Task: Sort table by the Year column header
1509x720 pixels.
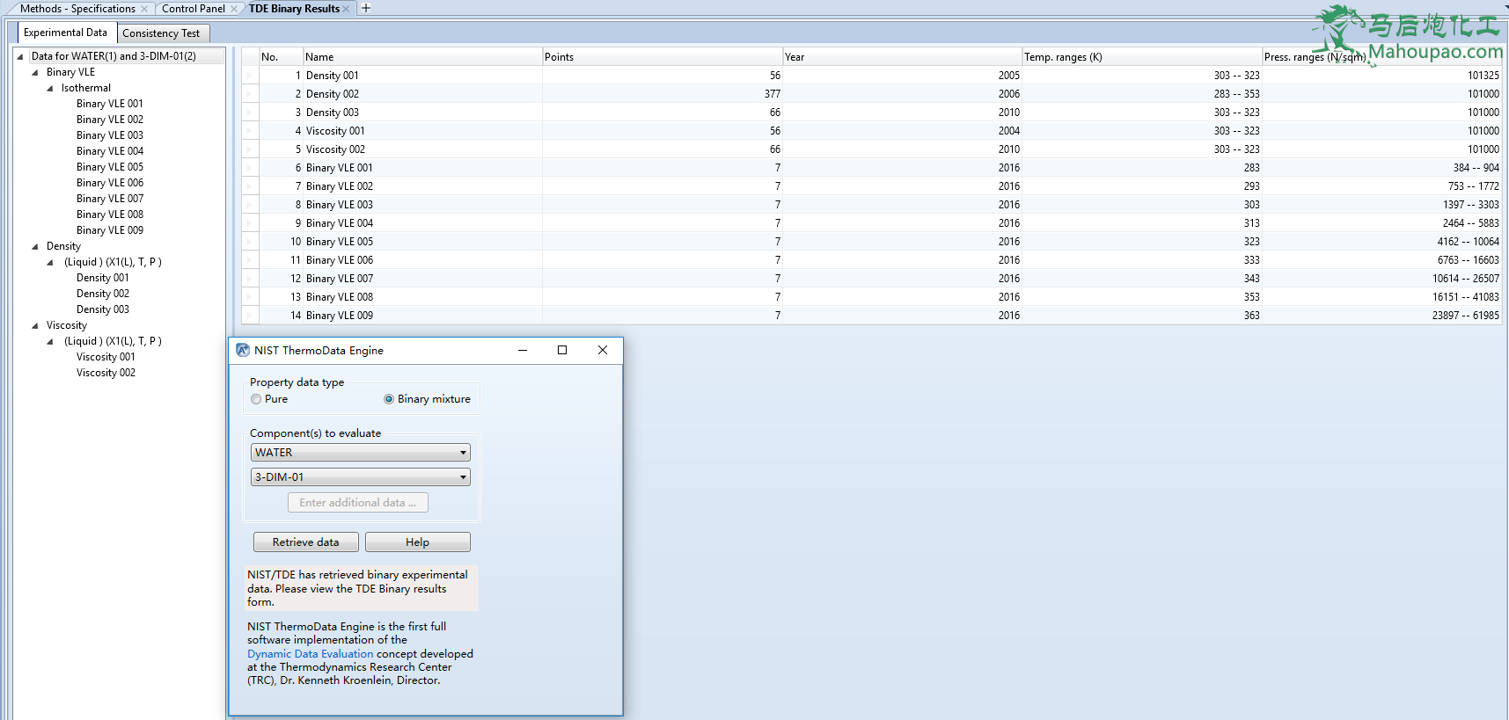Action: (902, 57)
